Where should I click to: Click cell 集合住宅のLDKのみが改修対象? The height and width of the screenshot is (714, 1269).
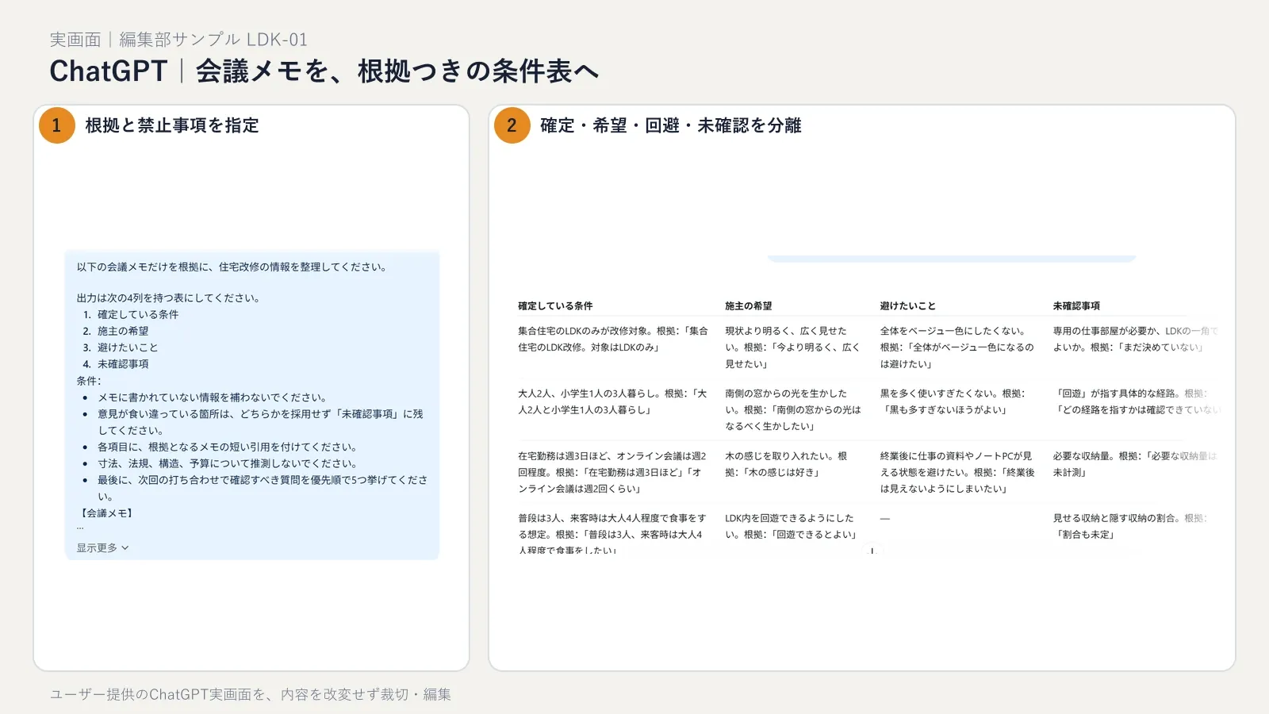coord(613,340)
